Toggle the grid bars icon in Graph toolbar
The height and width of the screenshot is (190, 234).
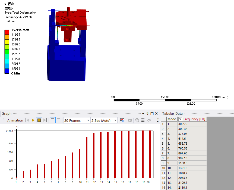tap(143, 120)
